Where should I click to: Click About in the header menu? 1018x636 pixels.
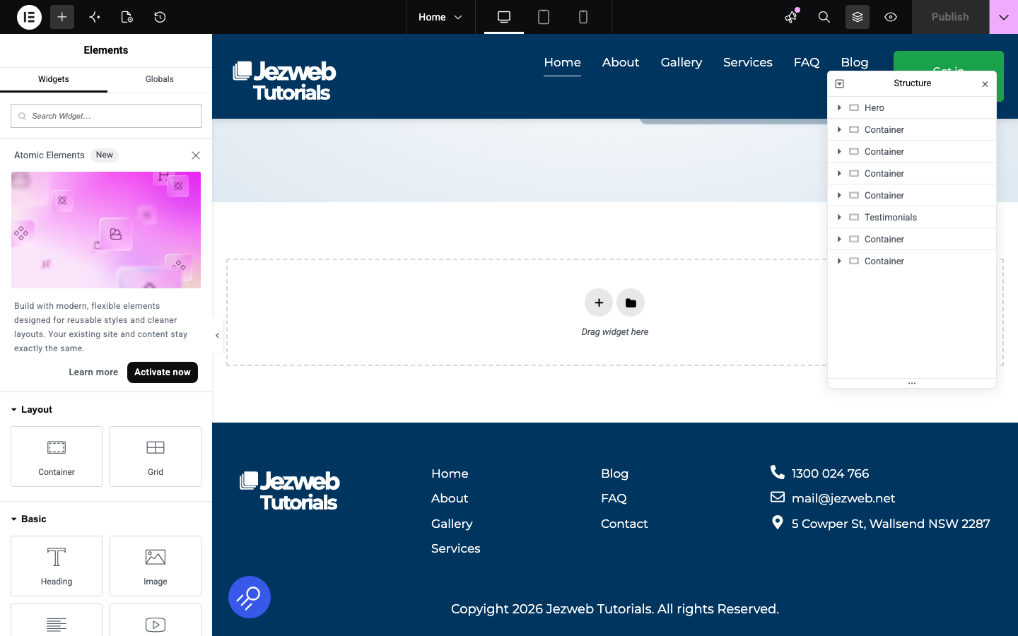[621, 62]
